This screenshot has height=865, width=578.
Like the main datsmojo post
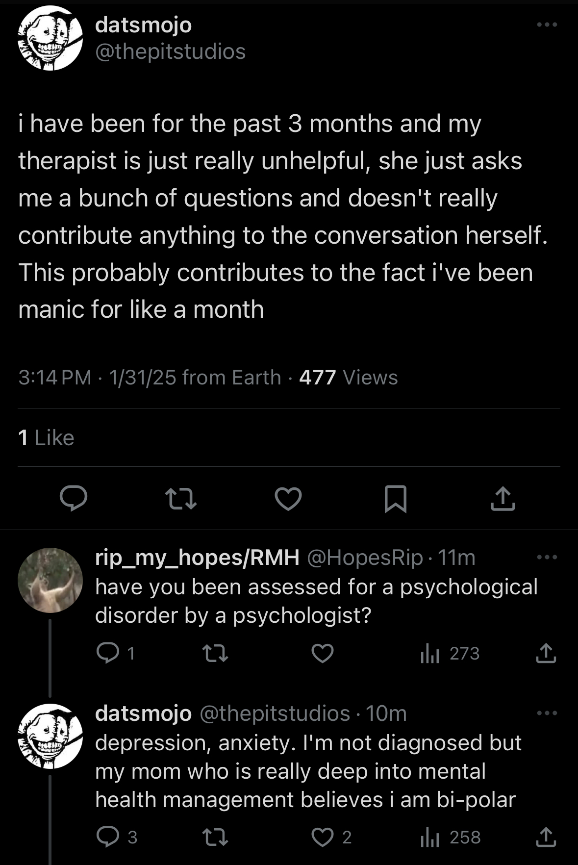click(288, 499)
